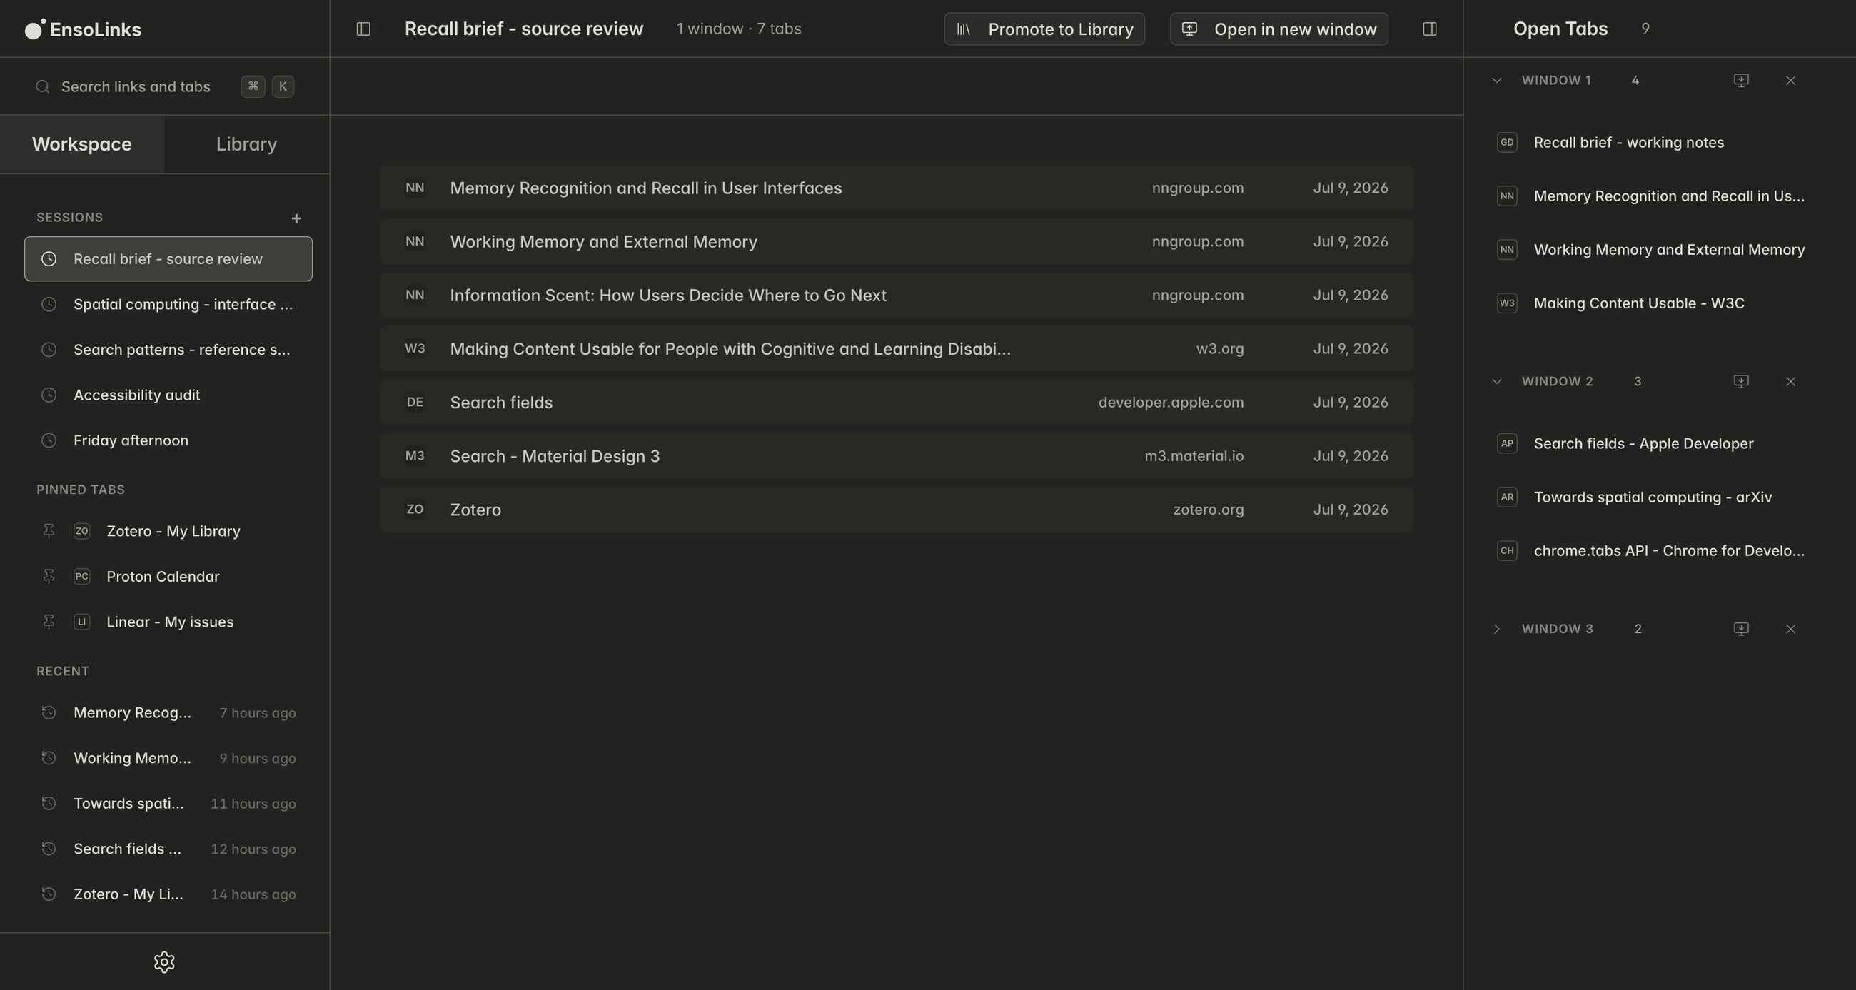This screenshot has width=1856, height=990.
Task: Expand the Window 3 chevron
Action: click(1496, 629)
